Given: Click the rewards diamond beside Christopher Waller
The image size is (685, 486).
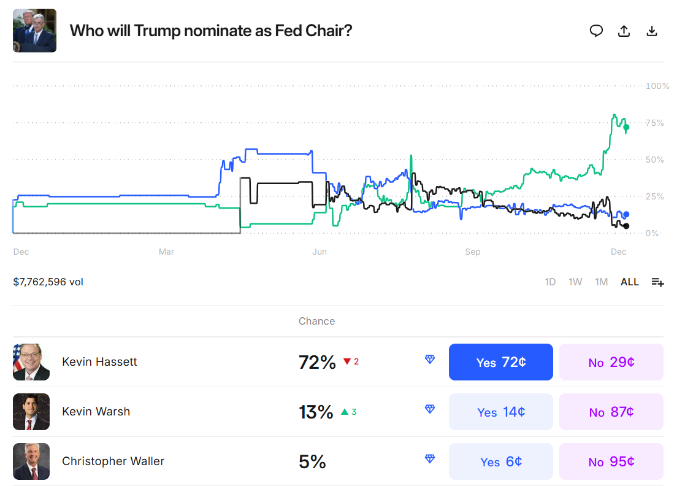Looking at the screenshot, I should tap(431, 458).
